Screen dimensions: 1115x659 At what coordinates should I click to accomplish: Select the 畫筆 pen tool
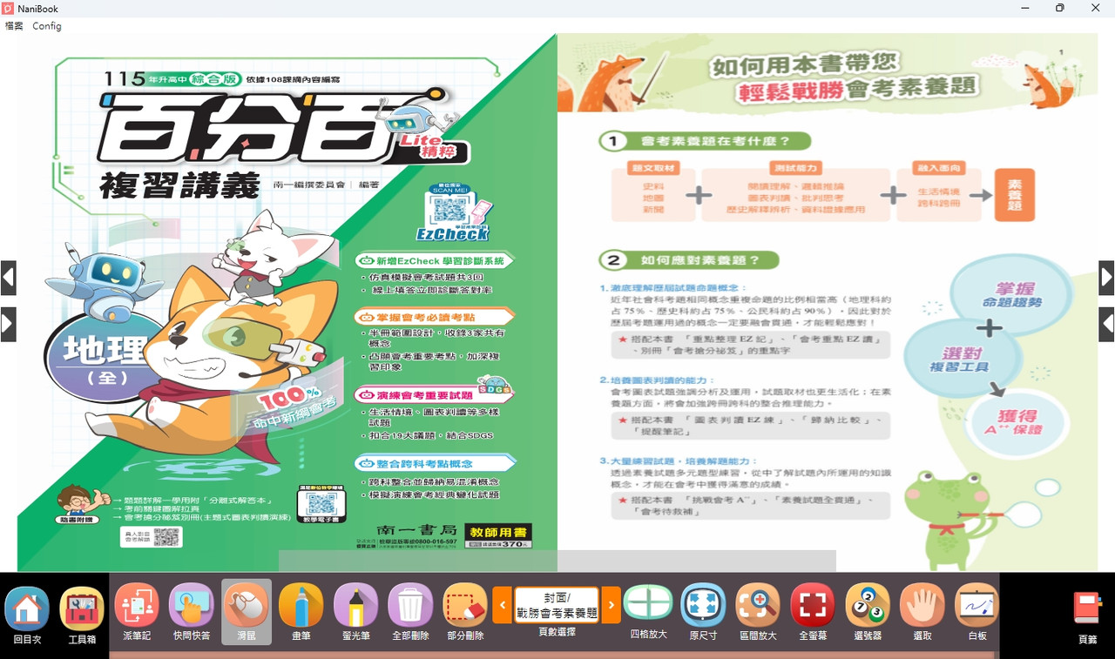point(301,608)
